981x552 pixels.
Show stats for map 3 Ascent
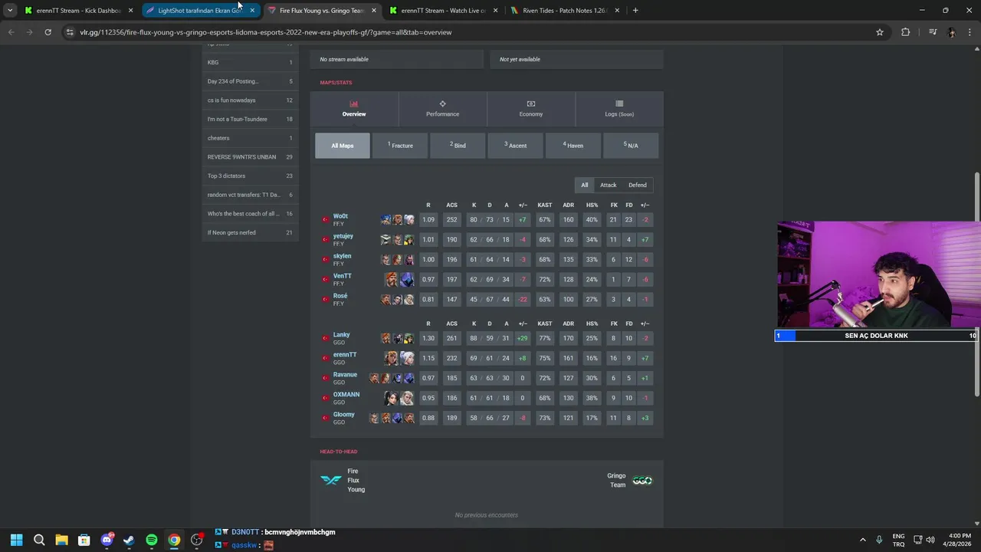[515, 146]
